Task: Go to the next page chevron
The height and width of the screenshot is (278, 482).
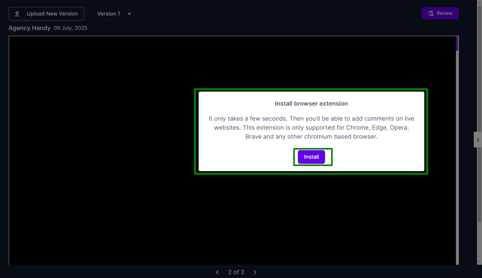Action: pyautogui.click(x=255, y=272)
